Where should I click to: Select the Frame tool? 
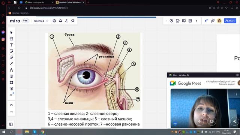(x=11, y=82)
